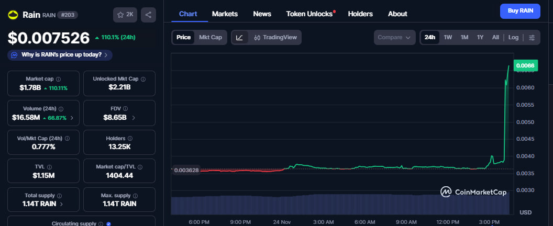Click the Holders info icon

(128, 138)
